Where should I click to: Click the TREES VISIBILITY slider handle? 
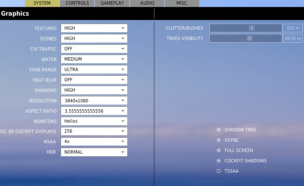(x=250, y=38)
